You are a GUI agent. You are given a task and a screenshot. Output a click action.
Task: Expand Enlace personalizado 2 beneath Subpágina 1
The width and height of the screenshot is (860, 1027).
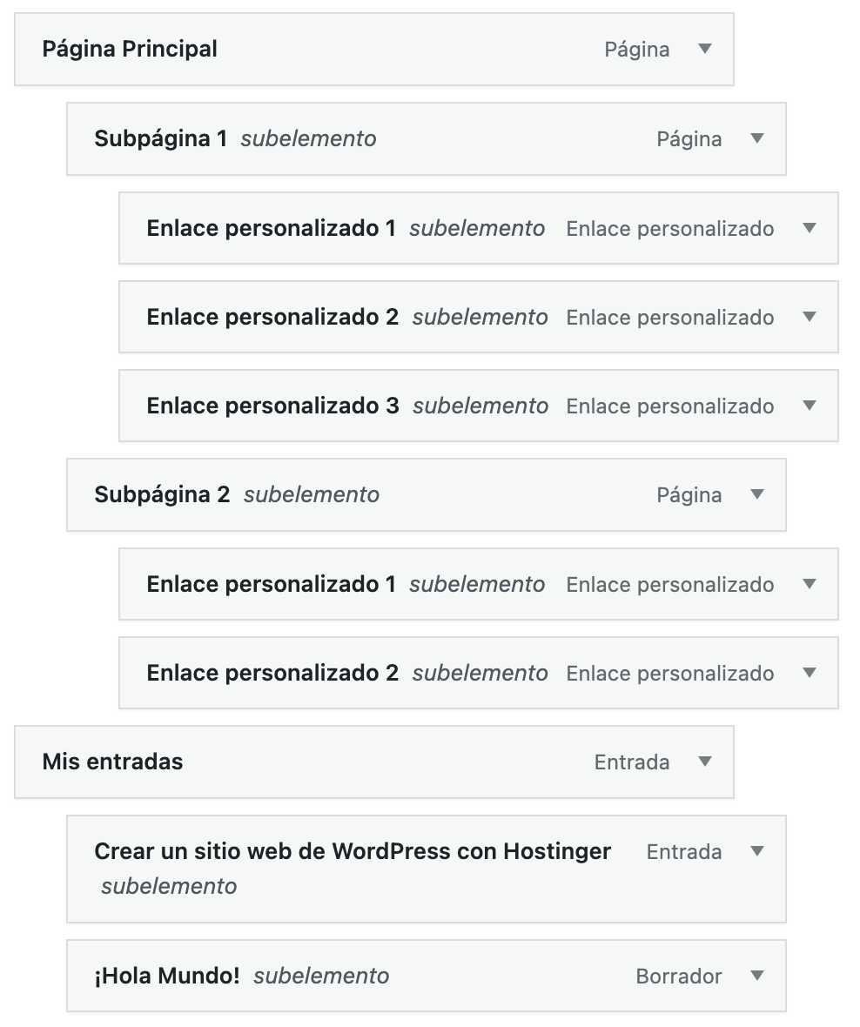[x=810, y=317]
